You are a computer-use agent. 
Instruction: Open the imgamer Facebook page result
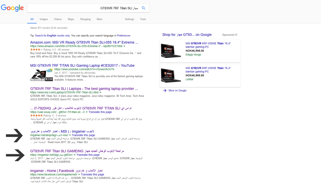click(x=67, y=171)
